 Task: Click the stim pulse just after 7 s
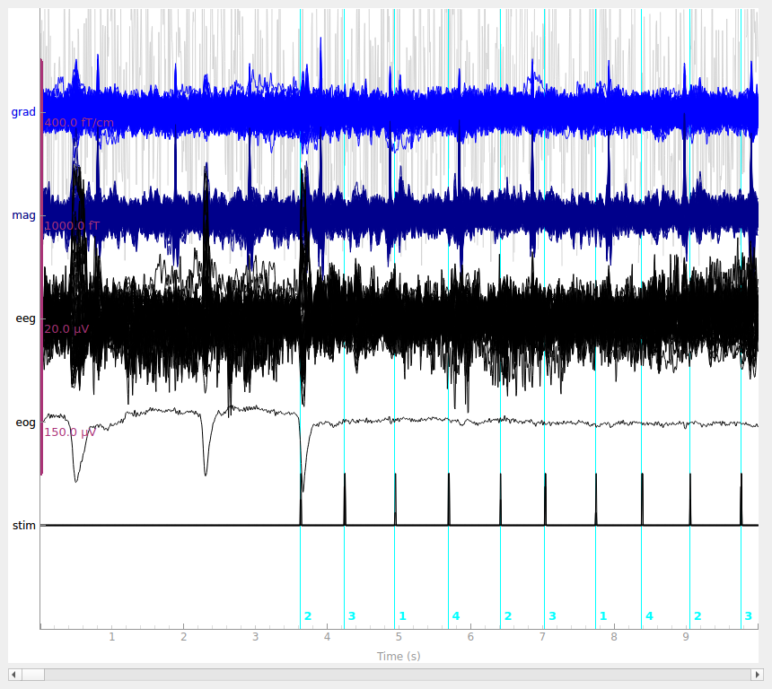pyautogui.click(x=545, y=500)
